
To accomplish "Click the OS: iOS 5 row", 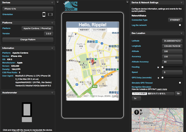I will tap(7, 59).
